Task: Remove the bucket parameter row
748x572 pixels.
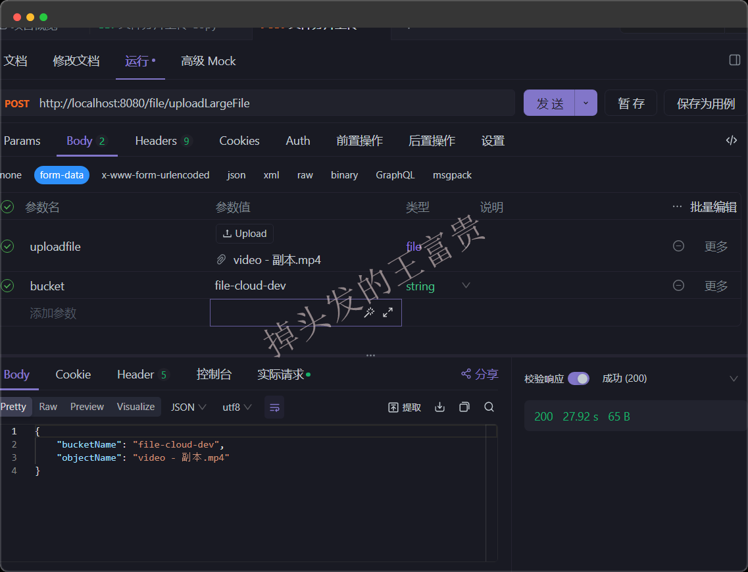Action: [678, 286]
